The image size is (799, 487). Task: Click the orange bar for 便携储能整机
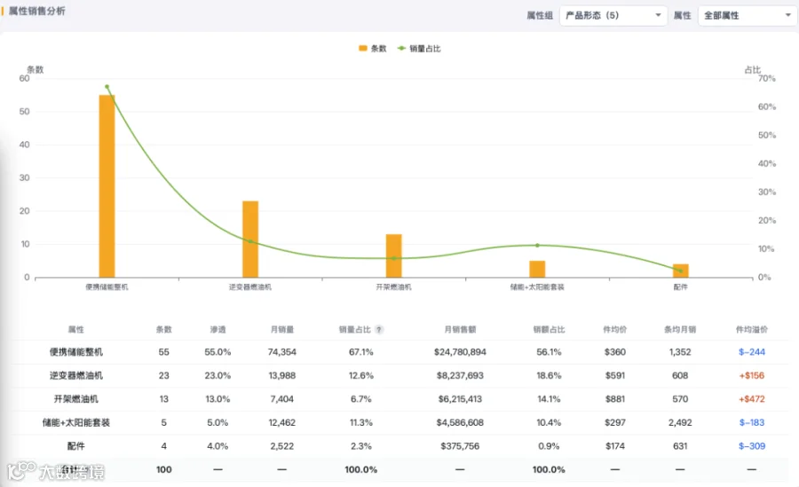pos(107,186)
